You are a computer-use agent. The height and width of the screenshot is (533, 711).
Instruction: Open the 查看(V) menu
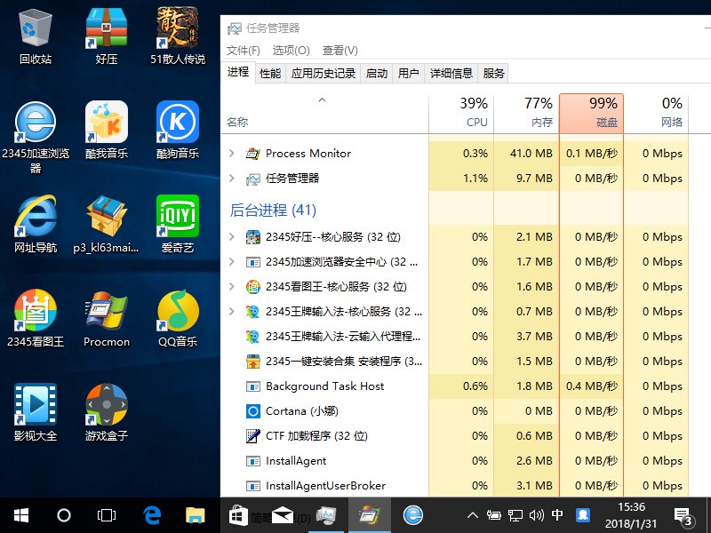[x=340, y=51]
